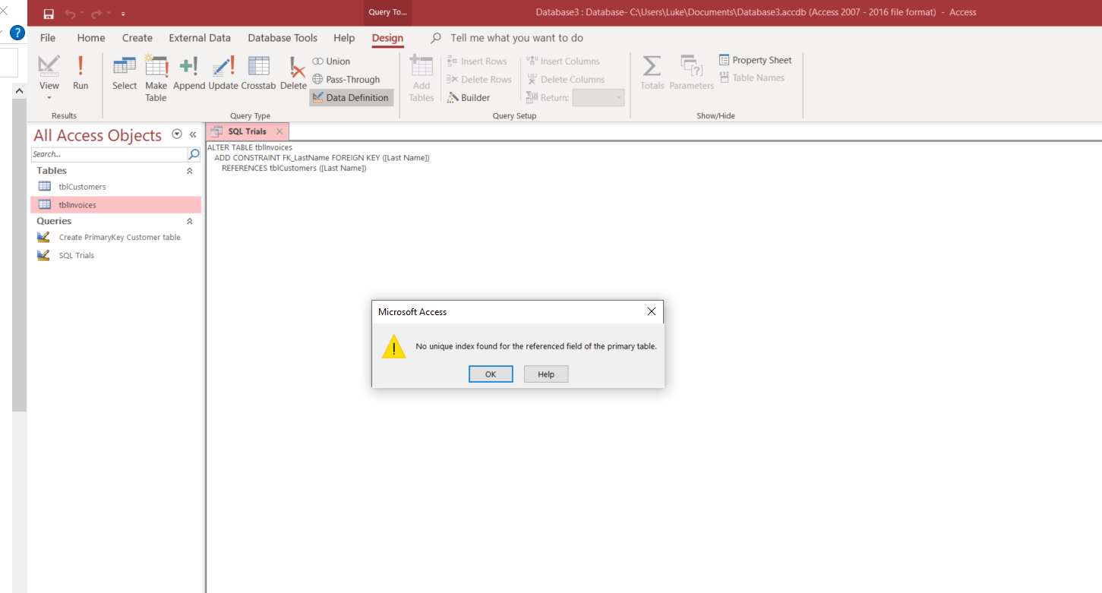Toggle Table Names display
The width and height of the screenshot is (1102, 593).
point(752,78)
